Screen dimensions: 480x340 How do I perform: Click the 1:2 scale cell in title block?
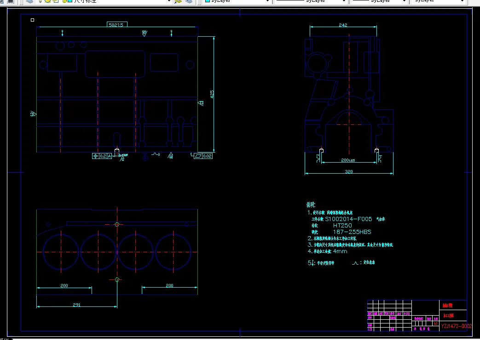pos(435,323)
